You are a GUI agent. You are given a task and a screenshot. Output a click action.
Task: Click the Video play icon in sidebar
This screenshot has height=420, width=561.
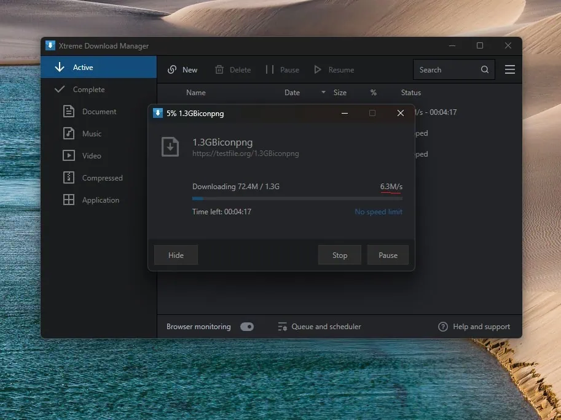69,156
